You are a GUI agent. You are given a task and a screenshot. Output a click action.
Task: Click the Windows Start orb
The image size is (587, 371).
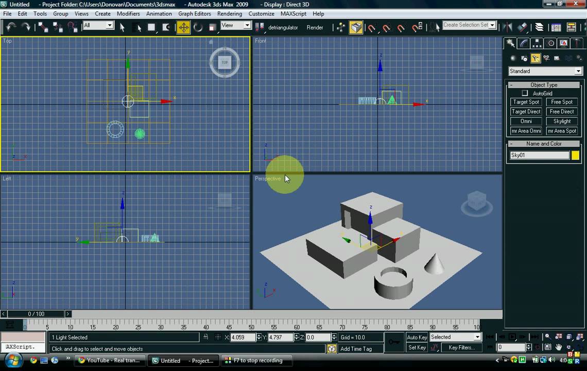tap(13, 361)
